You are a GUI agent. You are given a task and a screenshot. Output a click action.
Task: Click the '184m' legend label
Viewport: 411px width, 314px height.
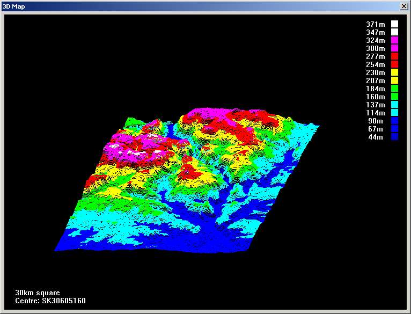point(376,89)
